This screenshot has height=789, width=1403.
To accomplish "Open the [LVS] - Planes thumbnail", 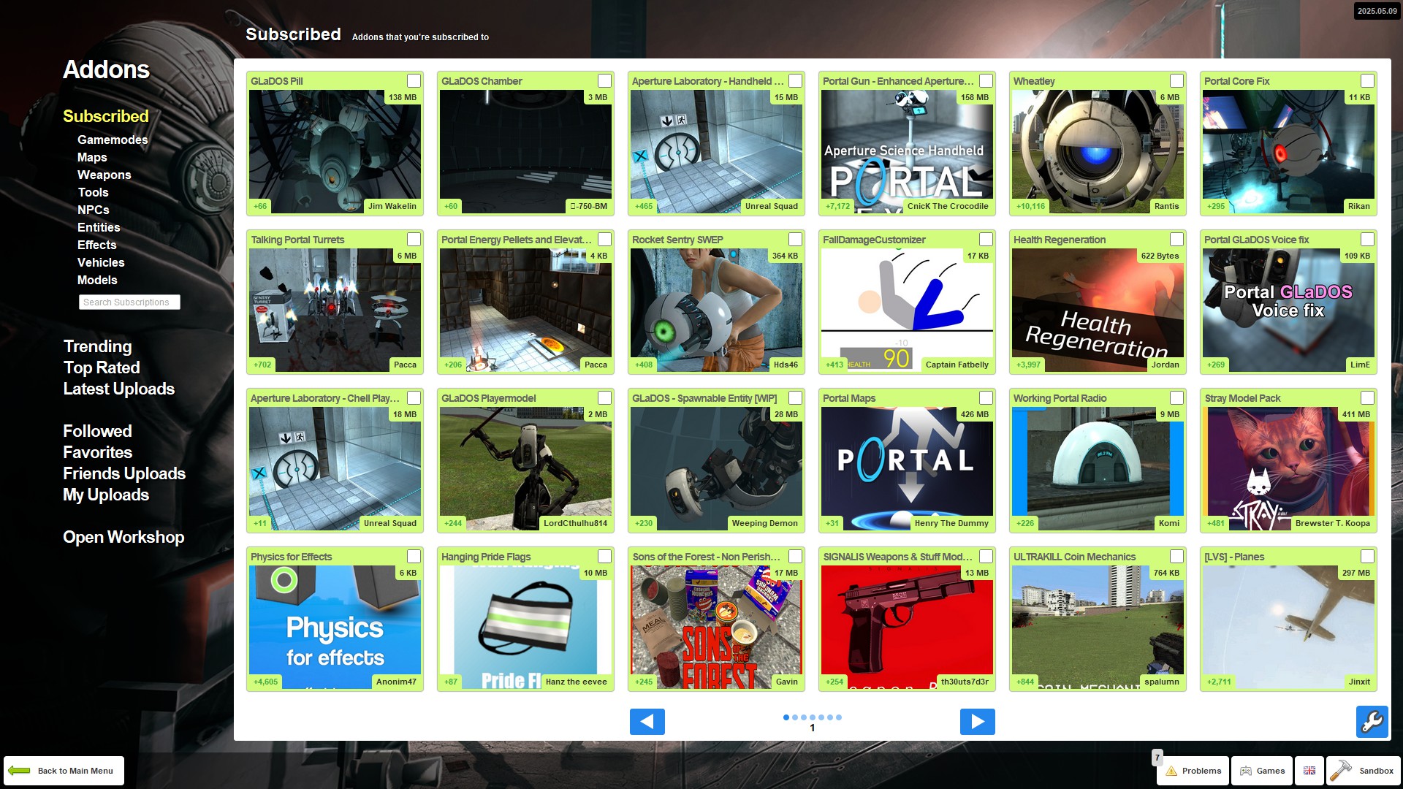I will click(x=1288, y=627).
